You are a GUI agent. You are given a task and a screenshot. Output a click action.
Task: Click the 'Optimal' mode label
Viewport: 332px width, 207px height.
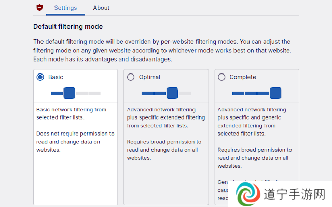(149, 77)
